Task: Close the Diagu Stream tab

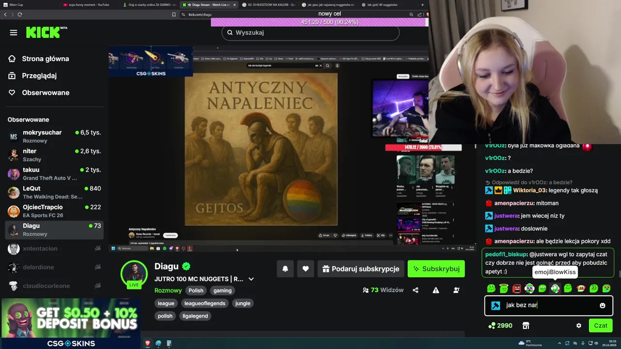Action: pos(234,5)
